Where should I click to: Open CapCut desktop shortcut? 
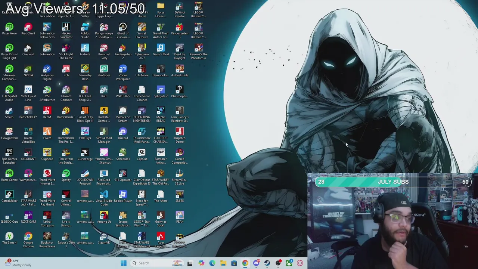(142, 155)
